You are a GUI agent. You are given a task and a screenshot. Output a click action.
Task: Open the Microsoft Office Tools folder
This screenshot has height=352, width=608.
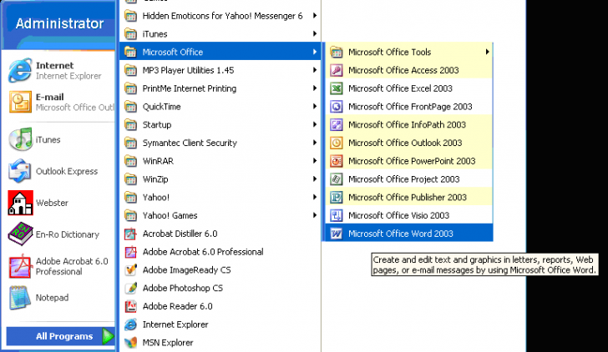409,52
